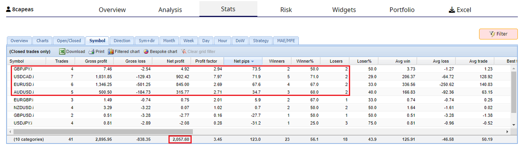Select the EURUSD.i row

(x=259, y=84)
